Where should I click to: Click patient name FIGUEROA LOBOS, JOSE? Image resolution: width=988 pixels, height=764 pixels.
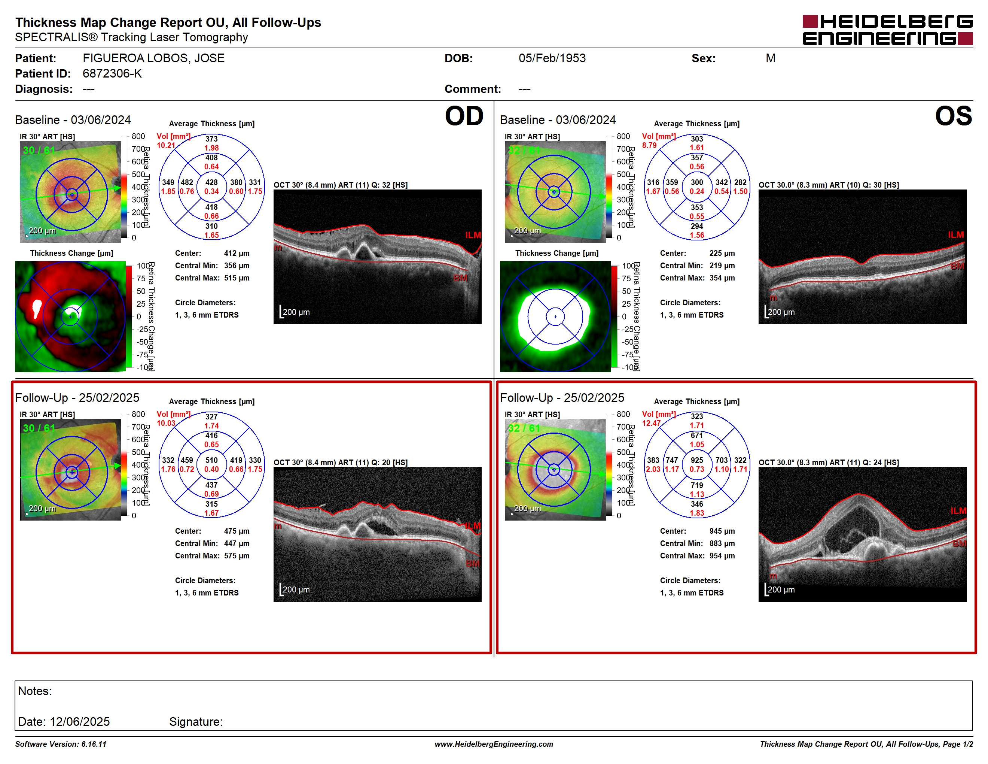[x=153, y=58]
